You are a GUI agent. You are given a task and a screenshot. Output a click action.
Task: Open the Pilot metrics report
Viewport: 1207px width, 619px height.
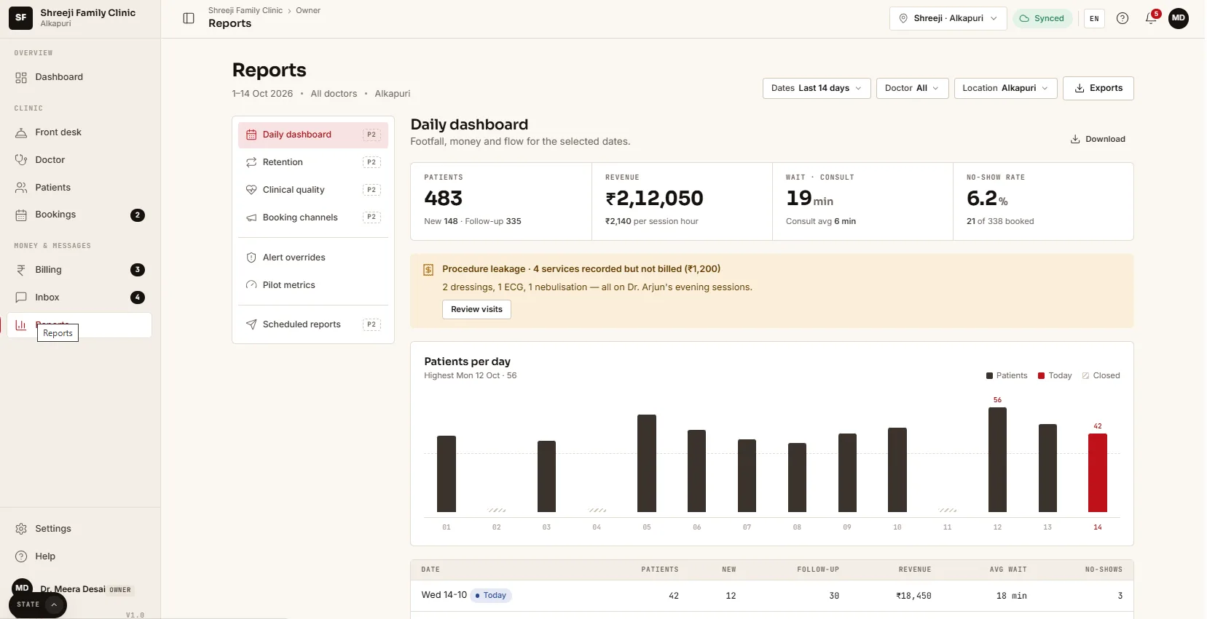pos(313,285)
